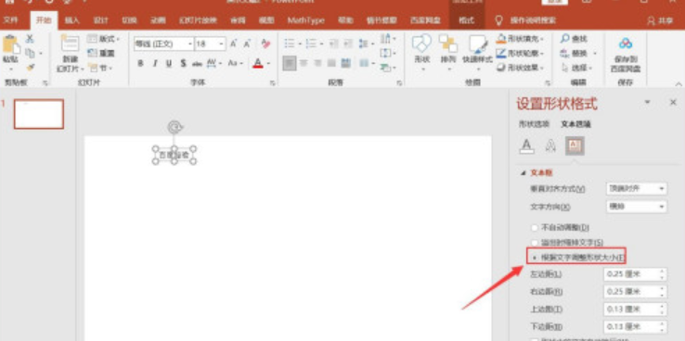Open the text direction dropdown
This screenshot has width=685, height=341.
click(x=637, y=207)
